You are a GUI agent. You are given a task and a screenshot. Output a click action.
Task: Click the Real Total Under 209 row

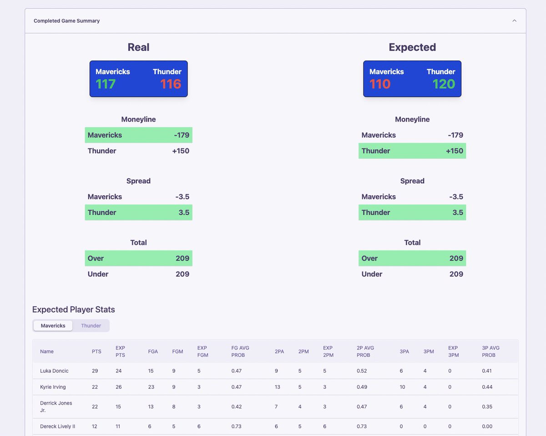[x=138, y=274]
